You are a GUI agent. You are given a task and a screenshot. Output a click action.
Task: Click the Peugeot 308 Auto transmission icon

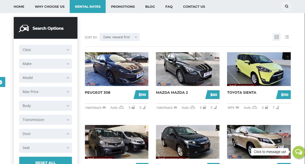(x=121, y=107)
